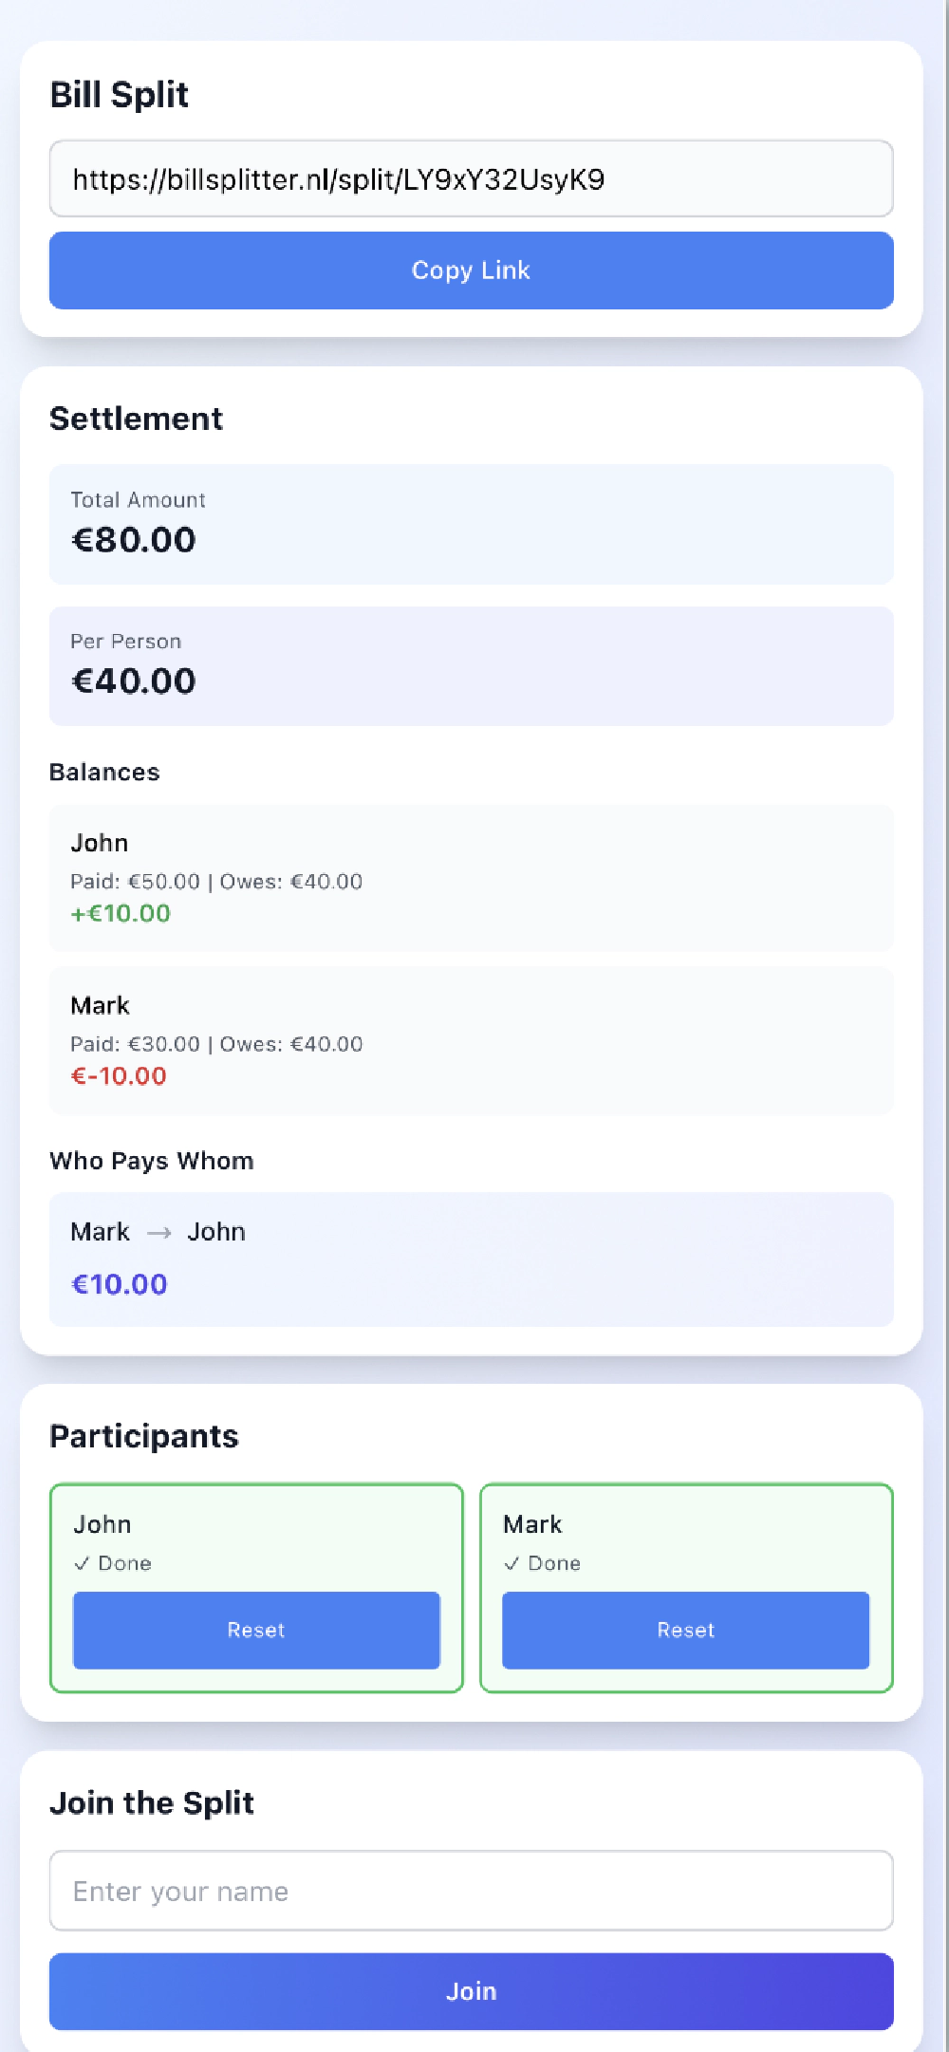Click the red €-10.00 balance text
949x2052 pixels.
[x=120, y=1076]
